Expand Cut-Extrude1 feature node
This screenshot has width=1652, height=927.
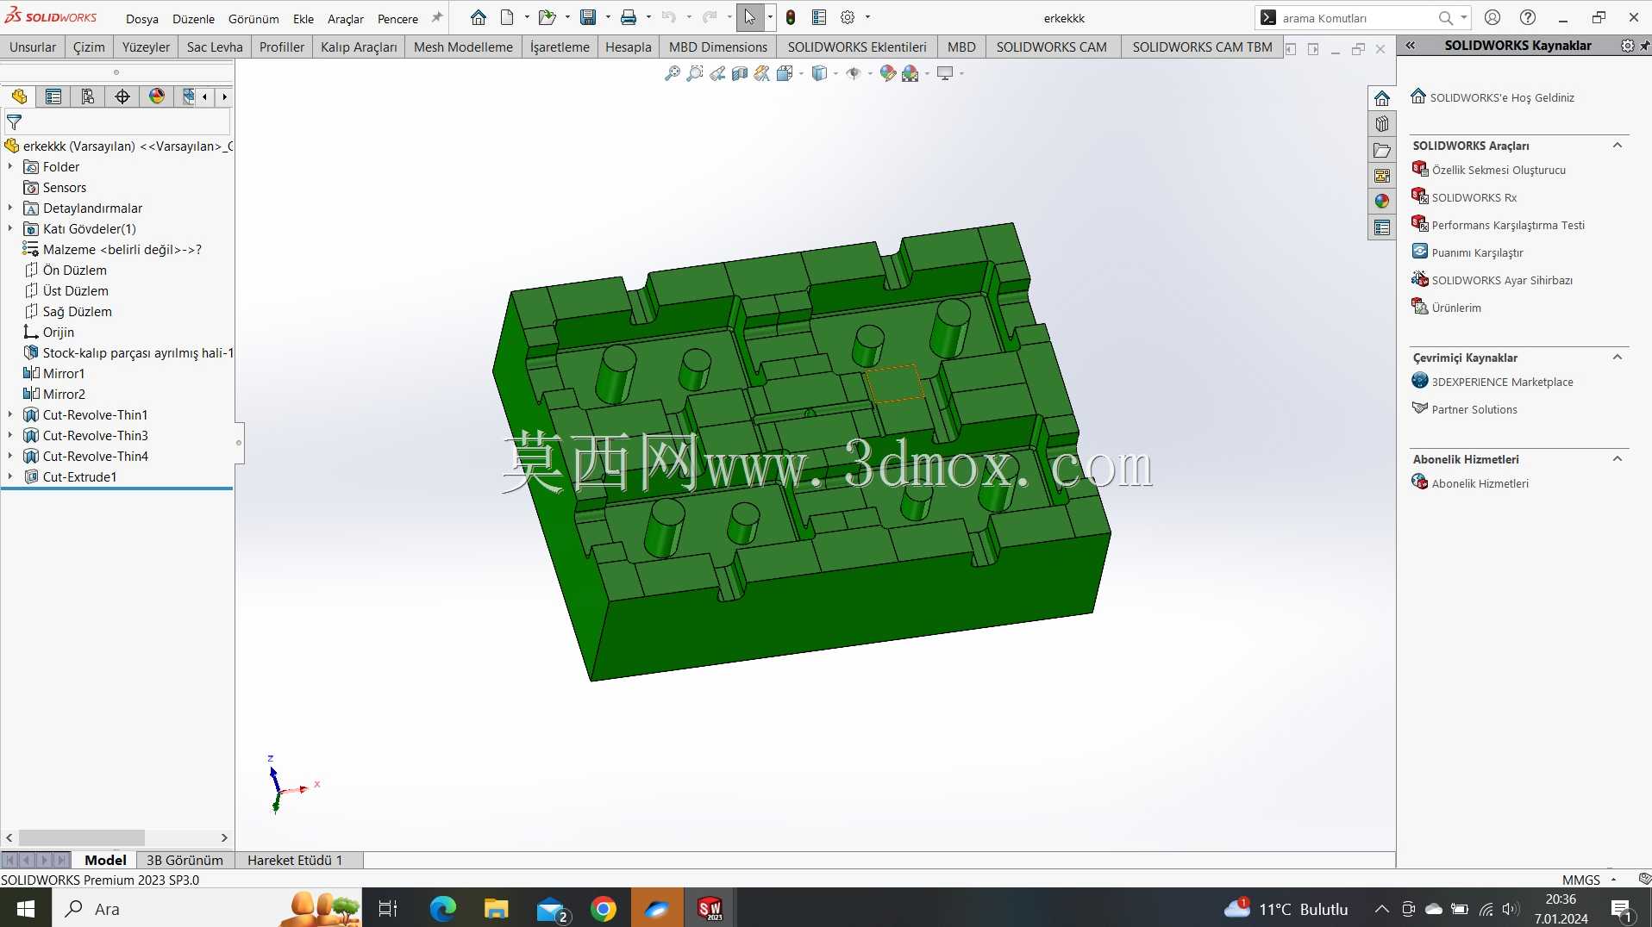click(x=10, y=476)
